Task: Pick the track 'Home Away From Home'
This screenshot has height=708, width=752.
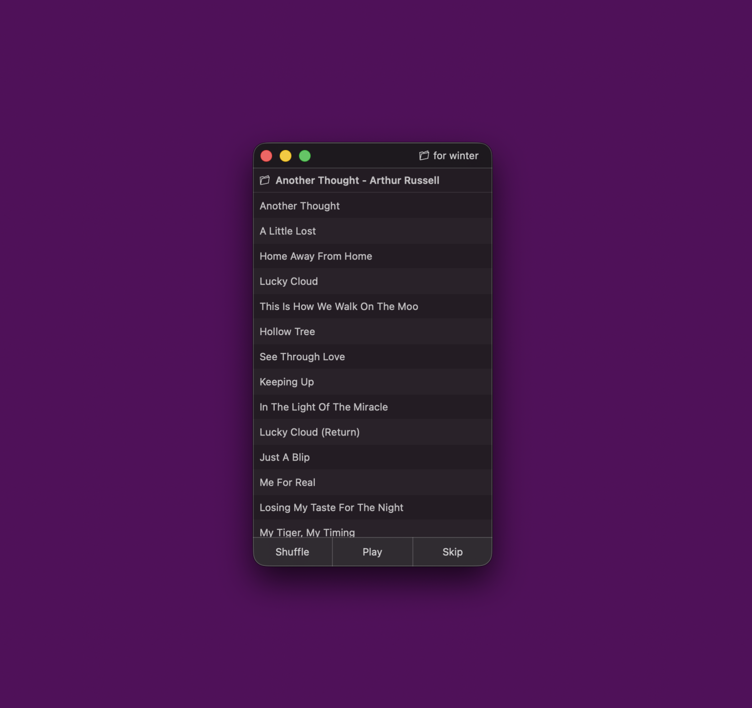Action: point(316,256)
